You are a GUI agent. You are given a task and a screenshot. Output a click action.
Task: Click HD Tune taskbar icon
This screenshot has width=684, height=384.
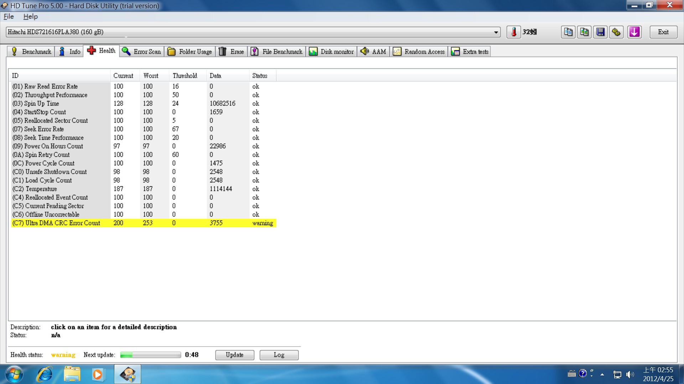128,374
